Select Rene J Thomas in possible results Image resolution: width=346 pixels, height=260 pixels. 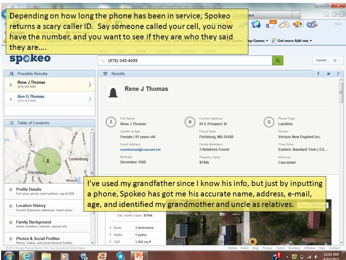(49, 84)
